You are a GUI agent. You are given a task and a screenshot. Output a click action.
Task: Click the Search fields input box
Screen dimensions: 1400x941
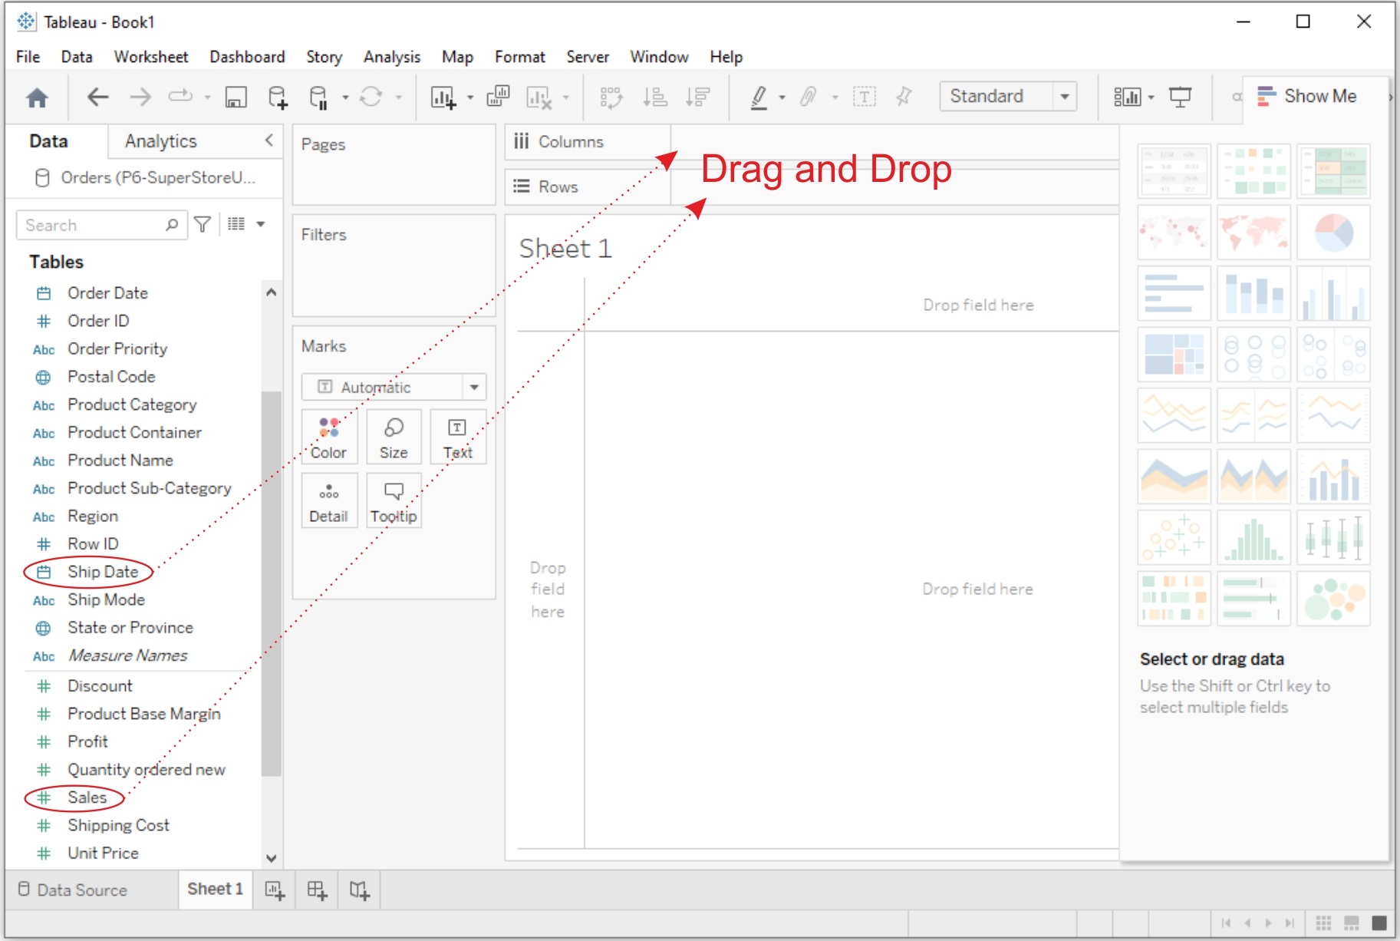[101, 225]
